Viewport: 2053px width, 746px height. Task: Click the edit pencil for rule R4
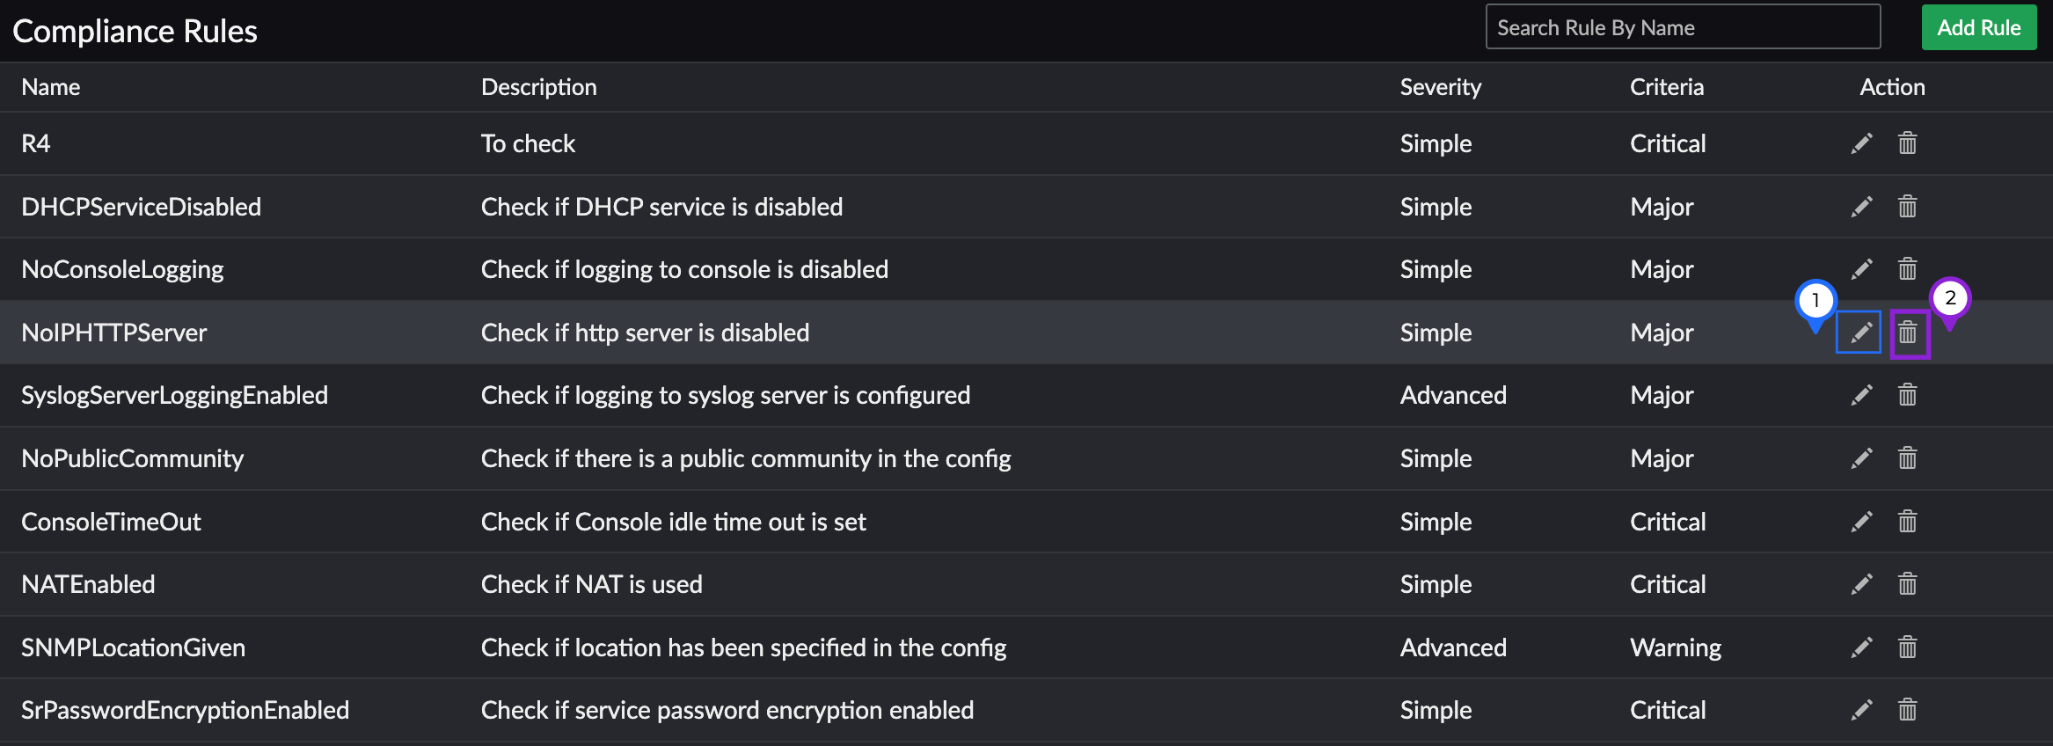click(1861, 143)
